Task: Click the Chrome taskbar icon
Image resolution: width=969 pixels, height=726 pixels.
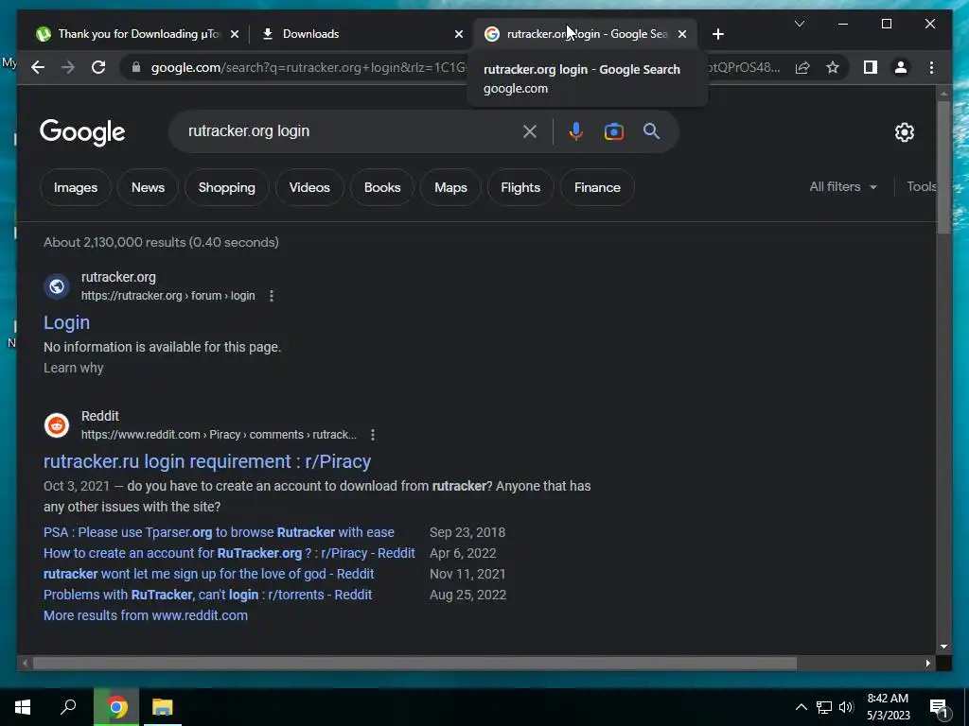Action: [x=116, y=707]
